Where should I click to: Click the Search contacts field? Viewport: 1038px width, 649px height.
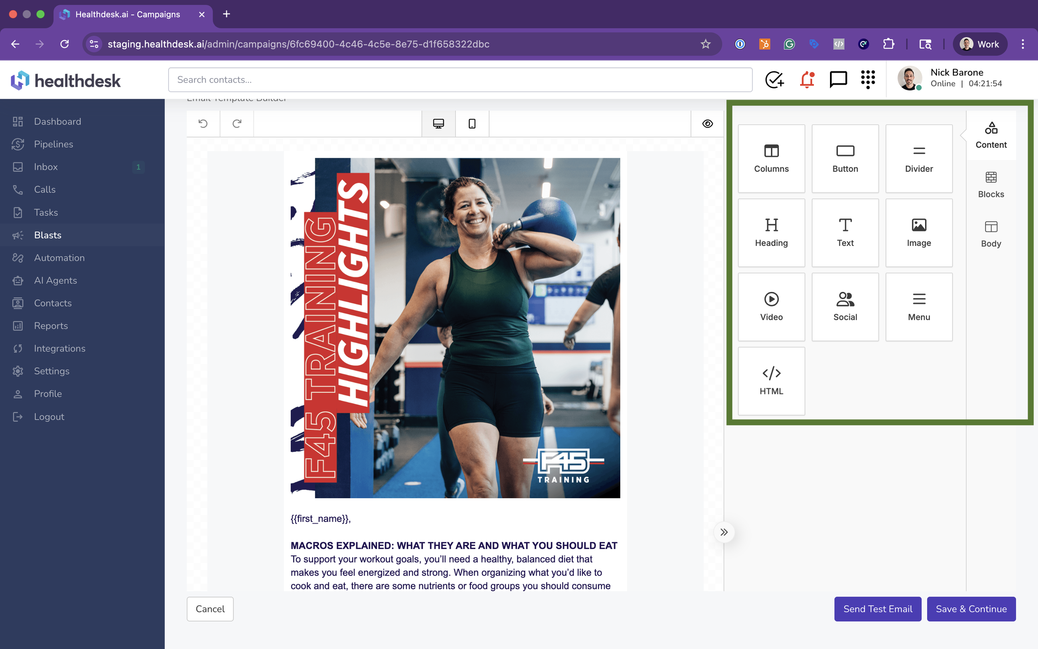(460, 80)
